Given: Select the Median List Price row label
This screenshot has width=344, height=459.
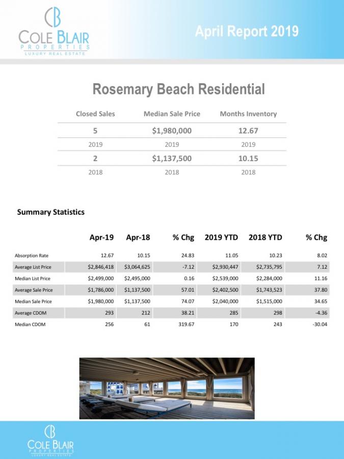Looking at the screenshot, I should (x=33, y=278).
